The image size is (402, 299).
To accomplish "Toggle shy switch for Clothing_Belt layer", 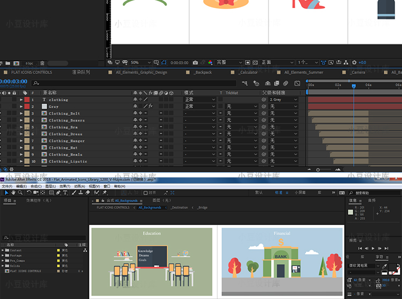I will 136,113.
